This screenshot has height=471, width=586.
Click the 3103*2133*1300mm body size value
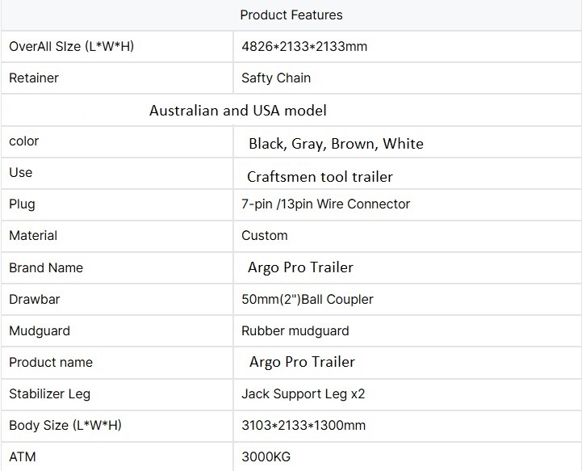pos(303,425)
